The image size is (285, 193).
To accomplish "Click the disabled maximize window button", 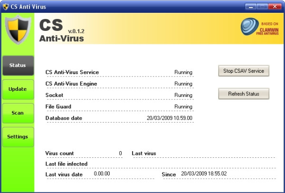I will (x=262, y=7).
